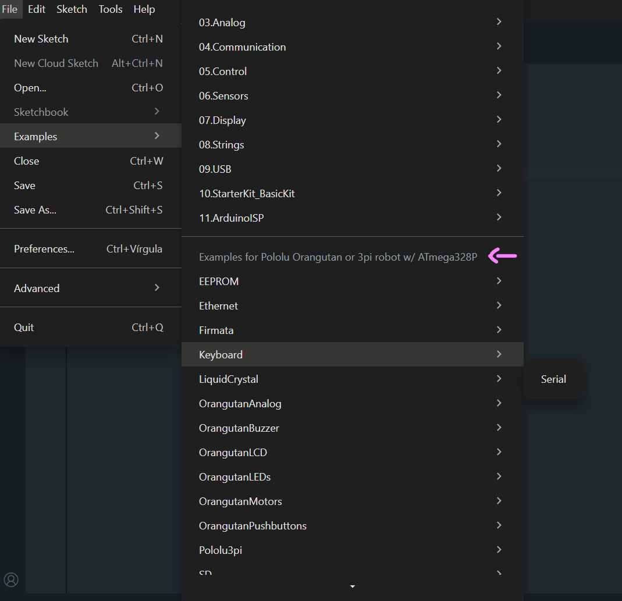Open 11.ArduinoISP examples submenu
This screenshot has height=601, width=622.
tap(352, 218)
